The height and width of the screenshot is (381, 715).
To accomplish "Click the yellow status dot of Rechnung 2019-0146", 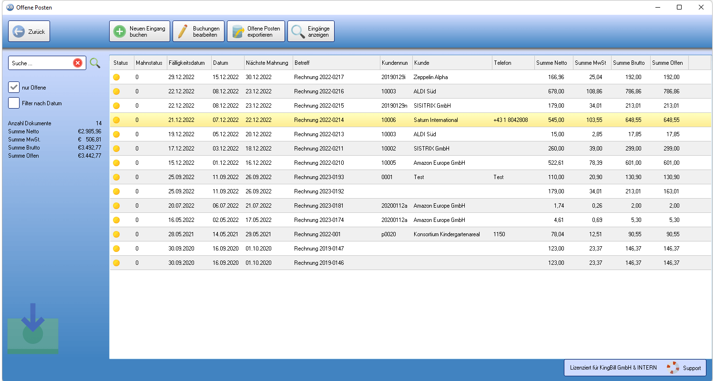I will [x=116, y=263].
